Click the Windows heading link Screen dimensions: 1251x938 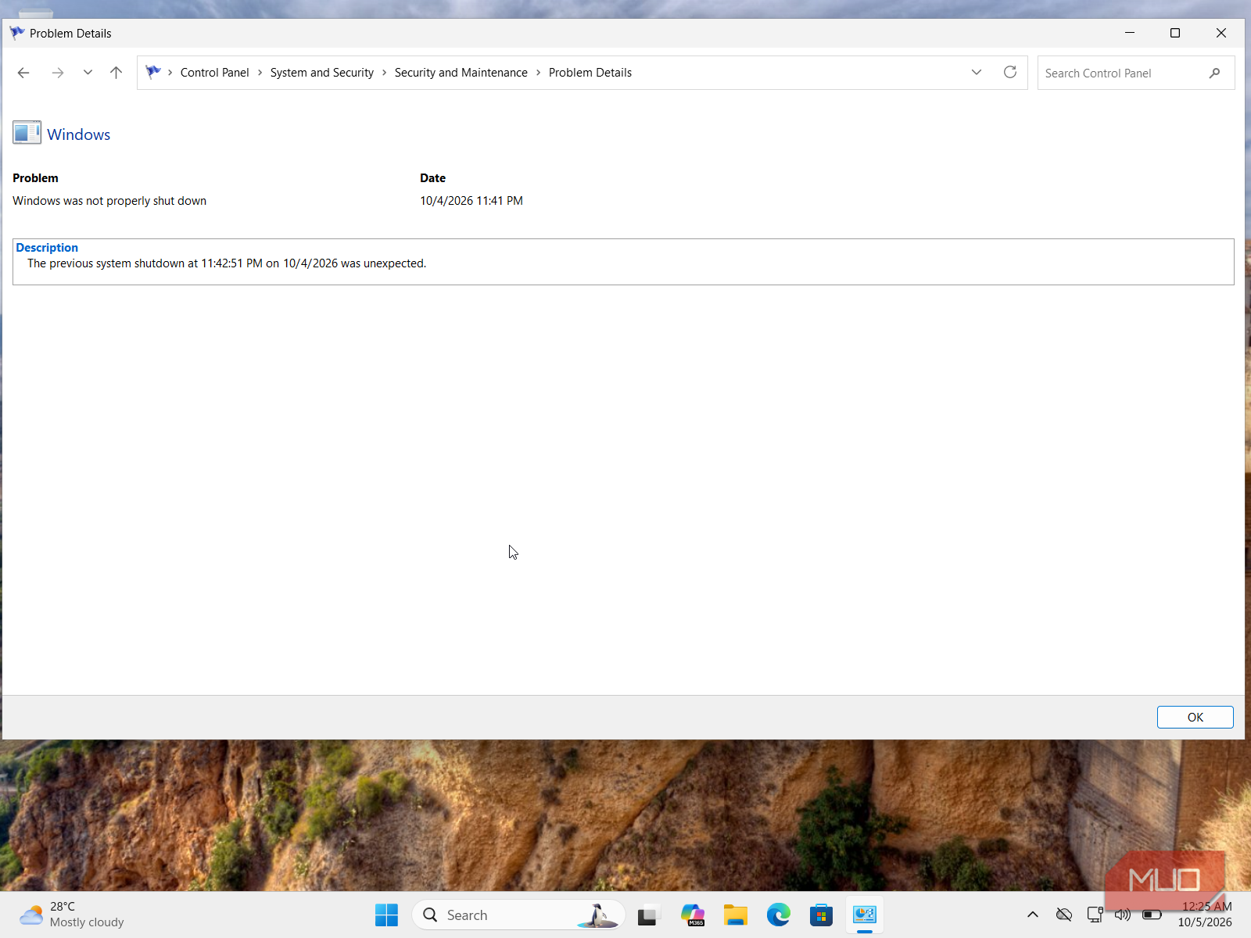click(x=78, y=134)
